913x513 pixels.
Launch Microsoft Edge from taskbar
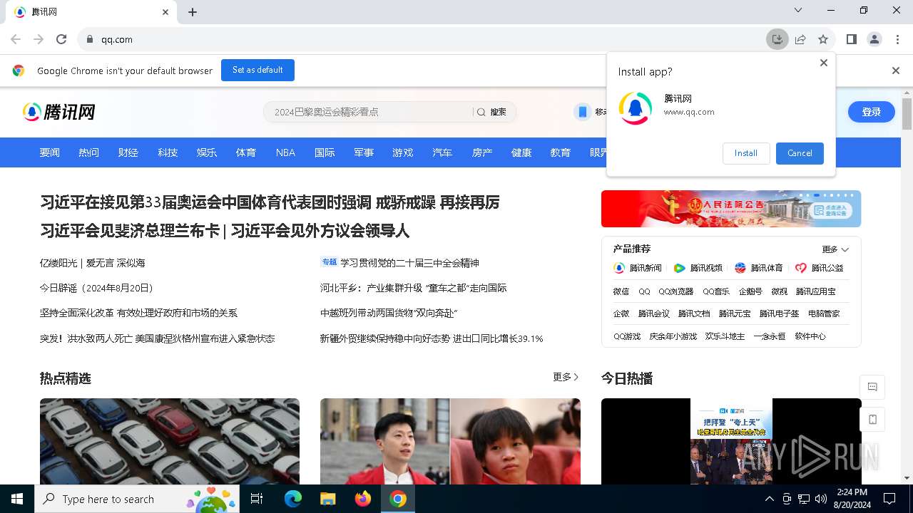pos(293,499)
